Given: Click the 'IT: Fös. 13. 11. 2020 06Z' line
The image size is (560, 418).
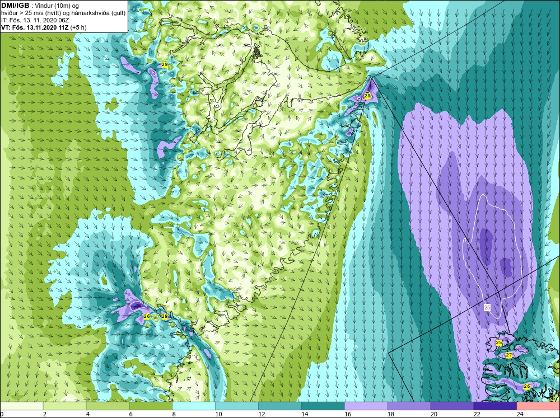Looking at the screenshot, I should (x=35, y=20).
